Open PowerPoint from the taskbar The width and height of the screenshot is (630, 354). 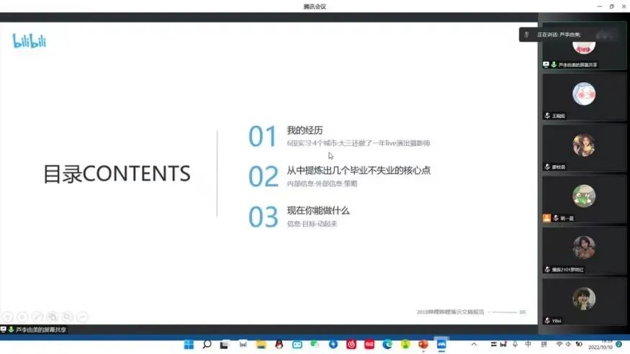pos(423,345)
